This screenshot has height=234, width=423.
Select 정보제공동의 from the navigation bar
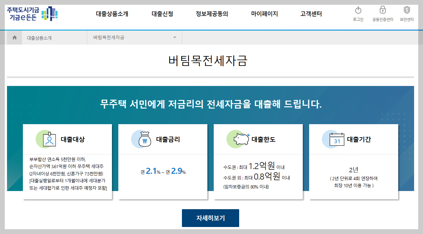tap(212, 14)
